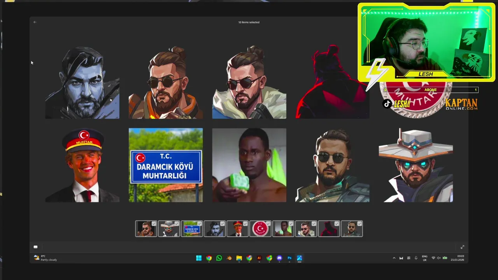Show hidden tray icons chevron

click(394, 258)
